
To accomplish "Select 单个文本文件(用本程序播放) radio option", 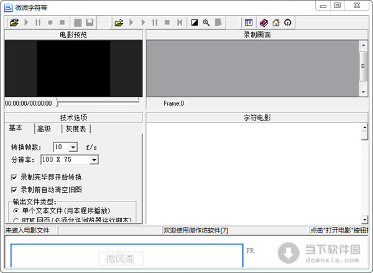I will click(16, 211).
